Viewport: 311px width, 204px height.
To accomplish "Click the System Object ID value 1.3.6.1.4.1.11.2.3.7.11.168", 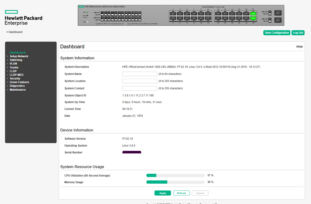I will click(x=138, y=95).
